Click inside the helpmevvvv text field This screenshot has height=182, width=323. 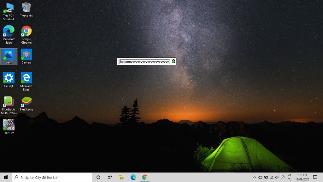pos(144,62)
